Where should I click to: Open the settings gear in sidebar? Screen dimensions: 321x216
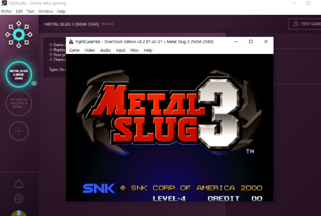(19, 199)
